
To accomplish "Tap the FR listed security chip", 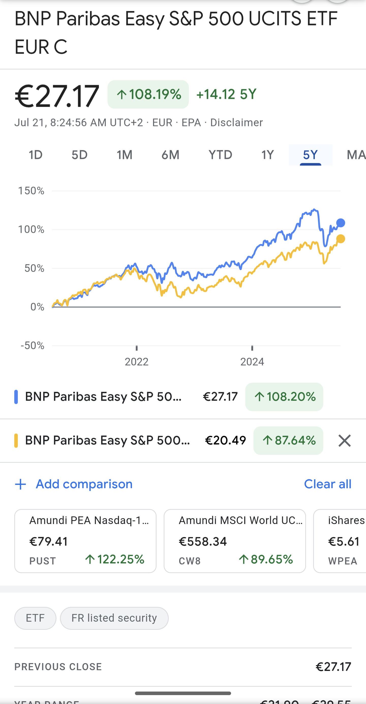I will [114, 618].
